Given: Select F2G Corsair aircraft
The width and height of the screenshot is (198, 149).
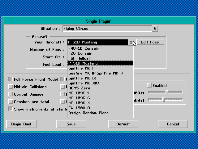Looking at the screenshot, I should pyautogui.click(x=100, y=53).
